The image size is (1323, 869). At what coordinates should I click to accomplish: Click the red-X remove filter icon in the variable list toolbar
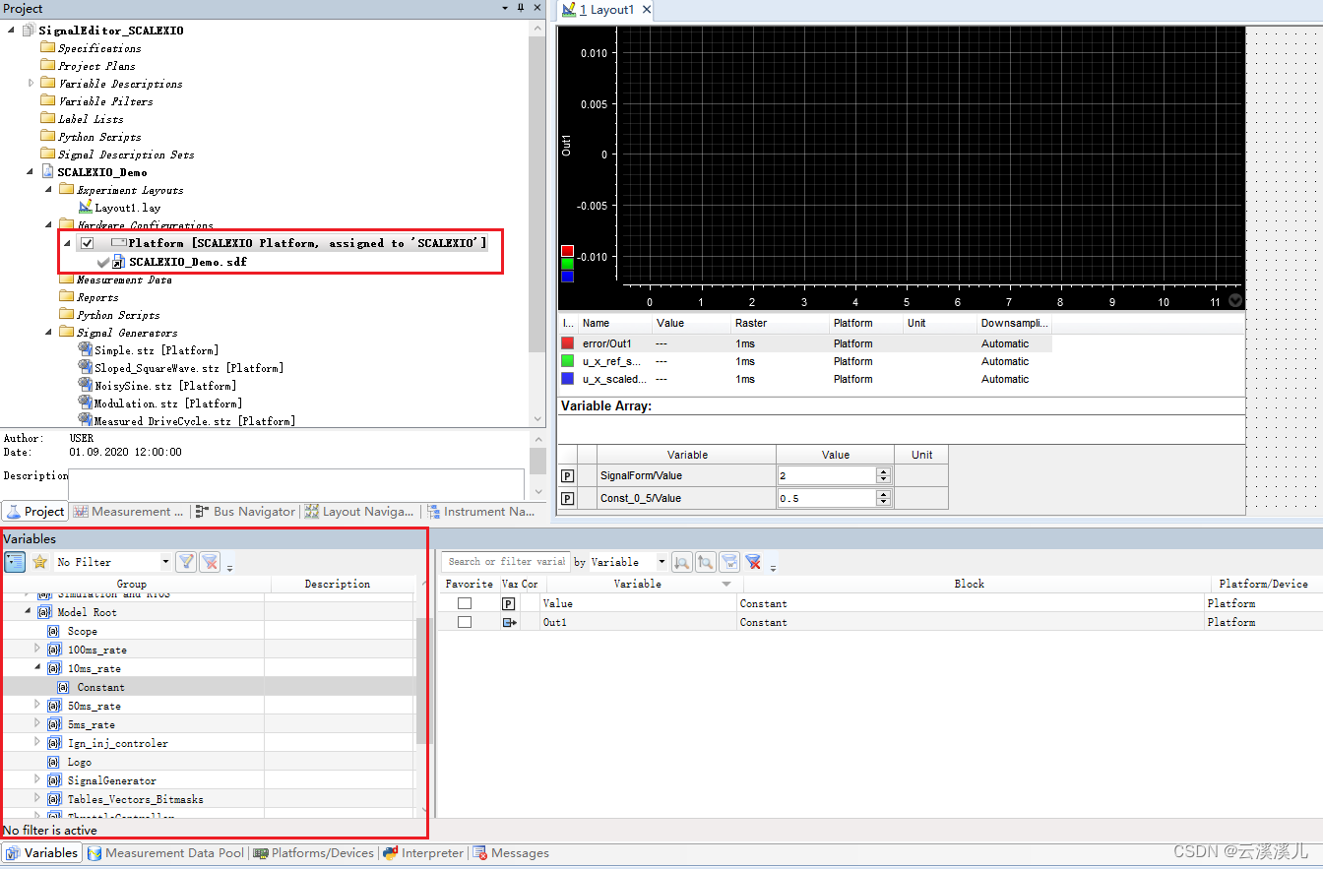coord(753,562)
